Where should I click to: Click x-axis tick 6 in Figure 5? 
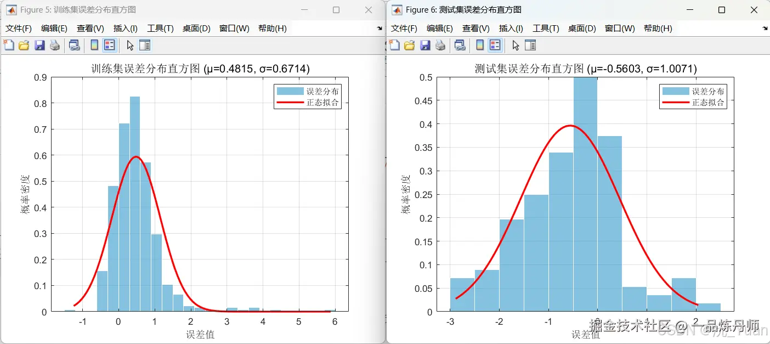pyautogui.click(x=335, y=322)
